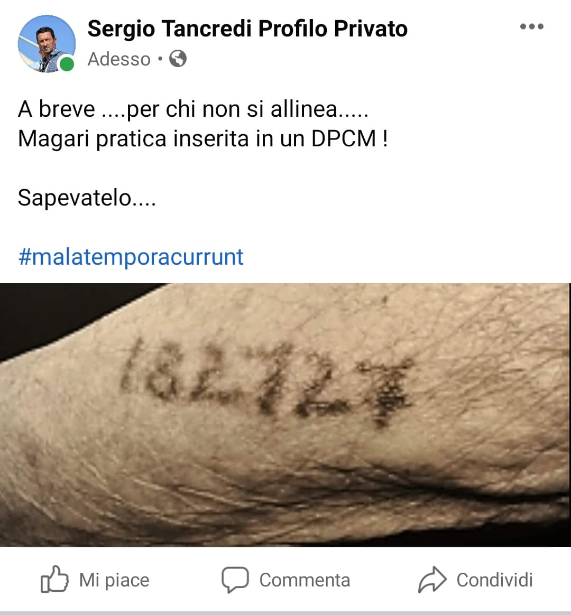Screen dimensions: 571x615
Task: Click the gray divider bar below the action buttons
Action: coord(285,613)
